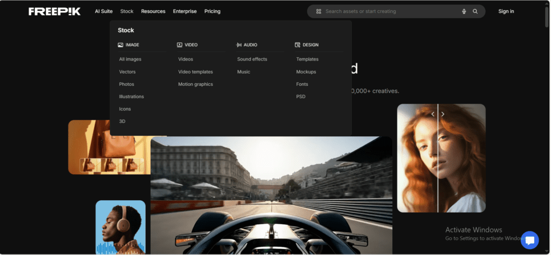551x255 pixels.
Task: Click the grid icon in search bar
Action: [x=319, y=11]
